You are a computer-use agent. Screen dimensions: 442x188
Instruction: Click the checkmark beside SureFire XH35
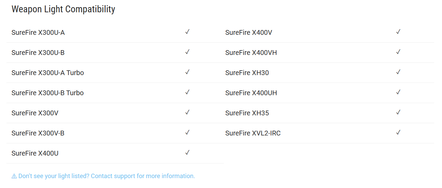[398, 113]
